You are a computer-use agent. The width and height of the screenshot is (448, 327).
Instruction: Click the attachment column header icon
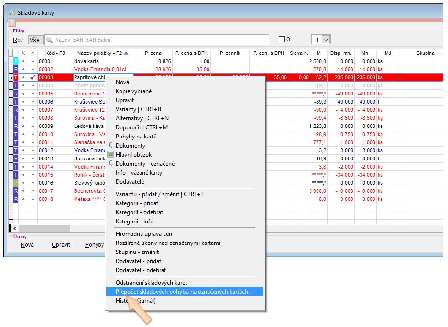[x=23, y=53]
